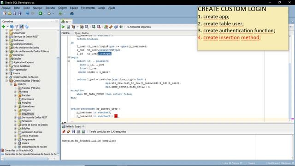295x166 pixels.
Task: Click 'Function MY_AUTHENTICATION compilado' output text
Action: click(x=89, y=141)
